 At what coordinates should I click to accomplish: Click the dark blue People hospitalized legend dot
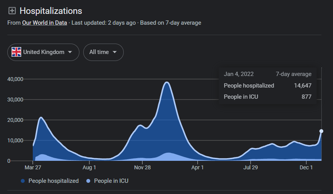pos(23,181)
